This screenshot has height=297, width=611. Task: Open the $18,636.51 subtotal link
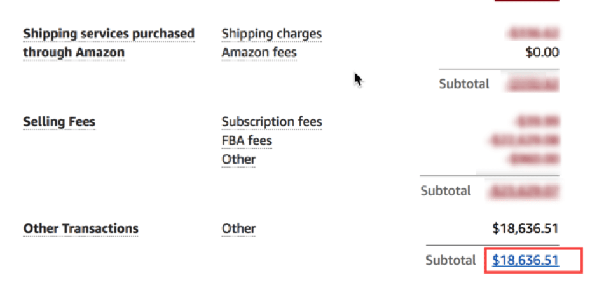(x=525, y=260)
